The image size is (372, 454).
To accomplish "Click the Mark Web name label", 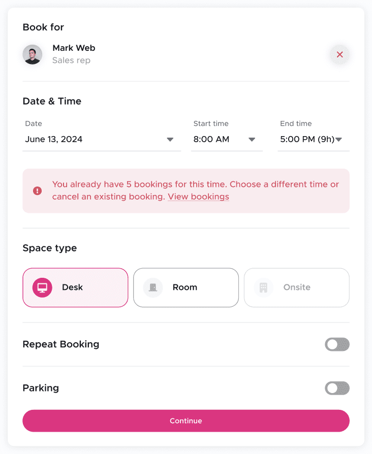I will 74,48.
